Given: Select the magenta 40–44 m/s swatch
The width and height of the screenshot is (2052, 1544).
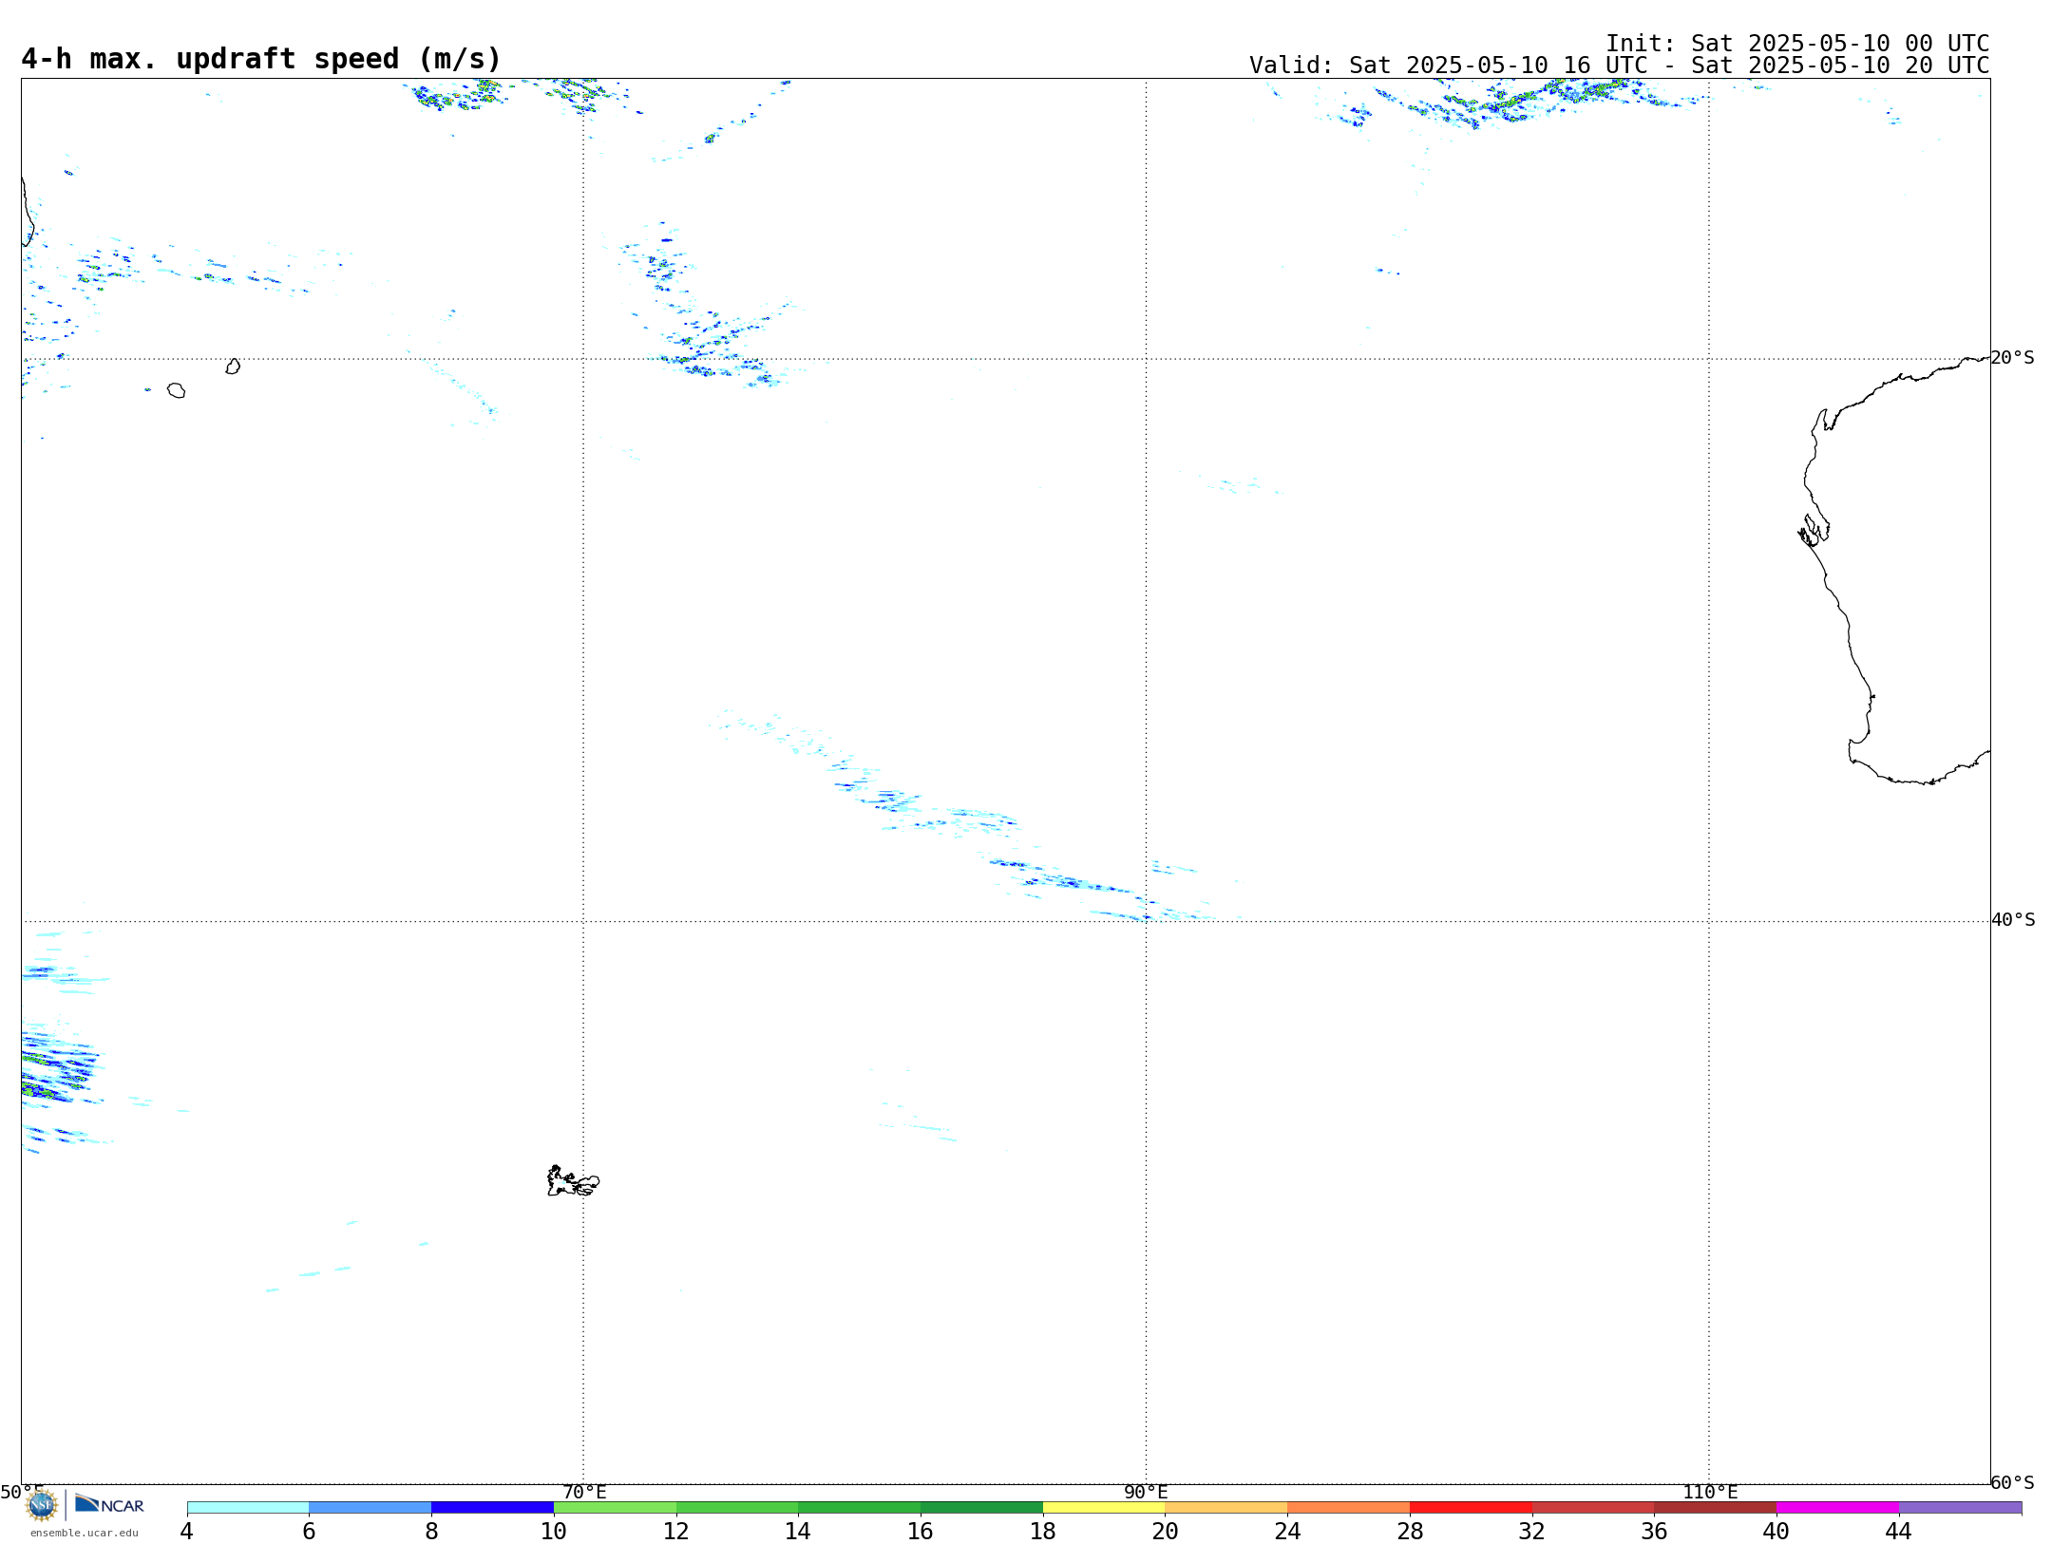Looking at the screenshot, I should tap(1837, 1507).
